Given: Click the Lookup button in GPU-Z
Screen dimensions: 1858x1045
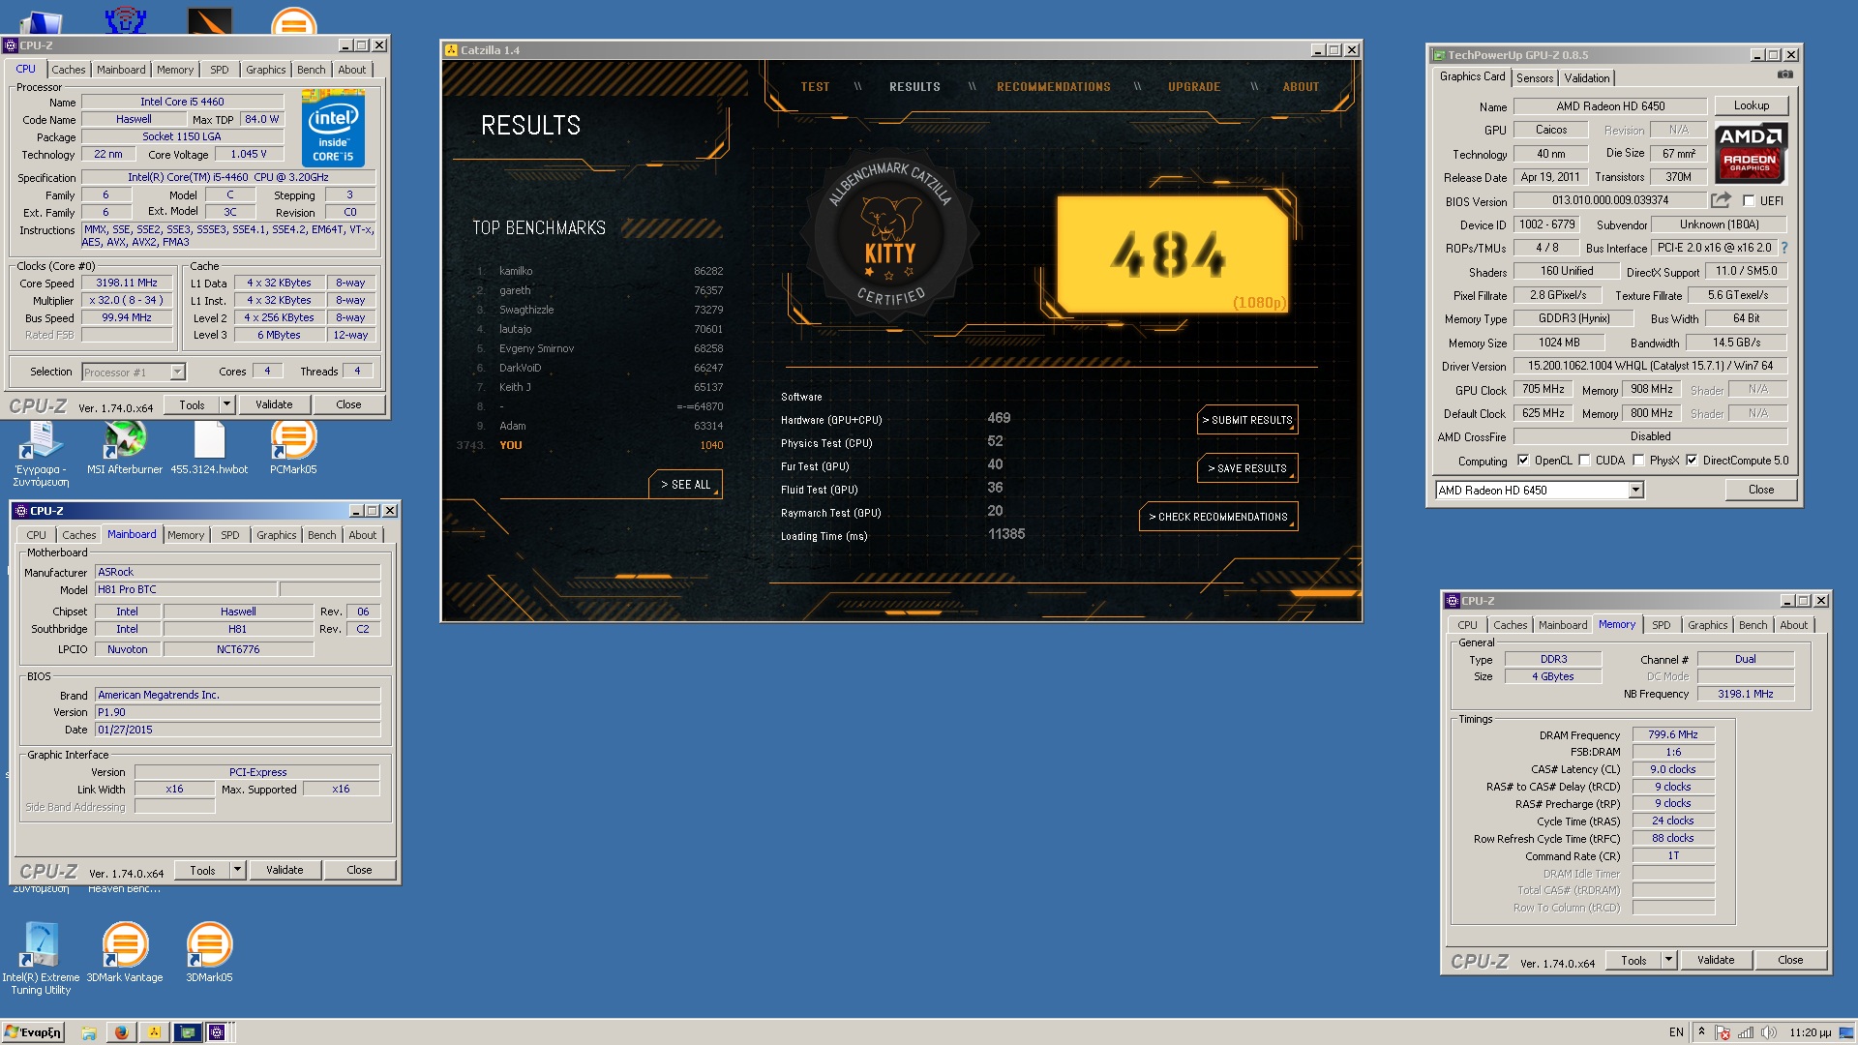Looking at the screenshot, I should [x=1752, y=105].
